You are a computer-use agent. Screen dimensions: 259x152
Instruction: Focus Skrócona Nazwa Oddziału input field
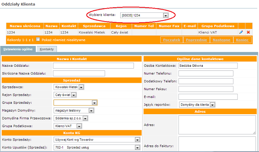pos(79,73)
